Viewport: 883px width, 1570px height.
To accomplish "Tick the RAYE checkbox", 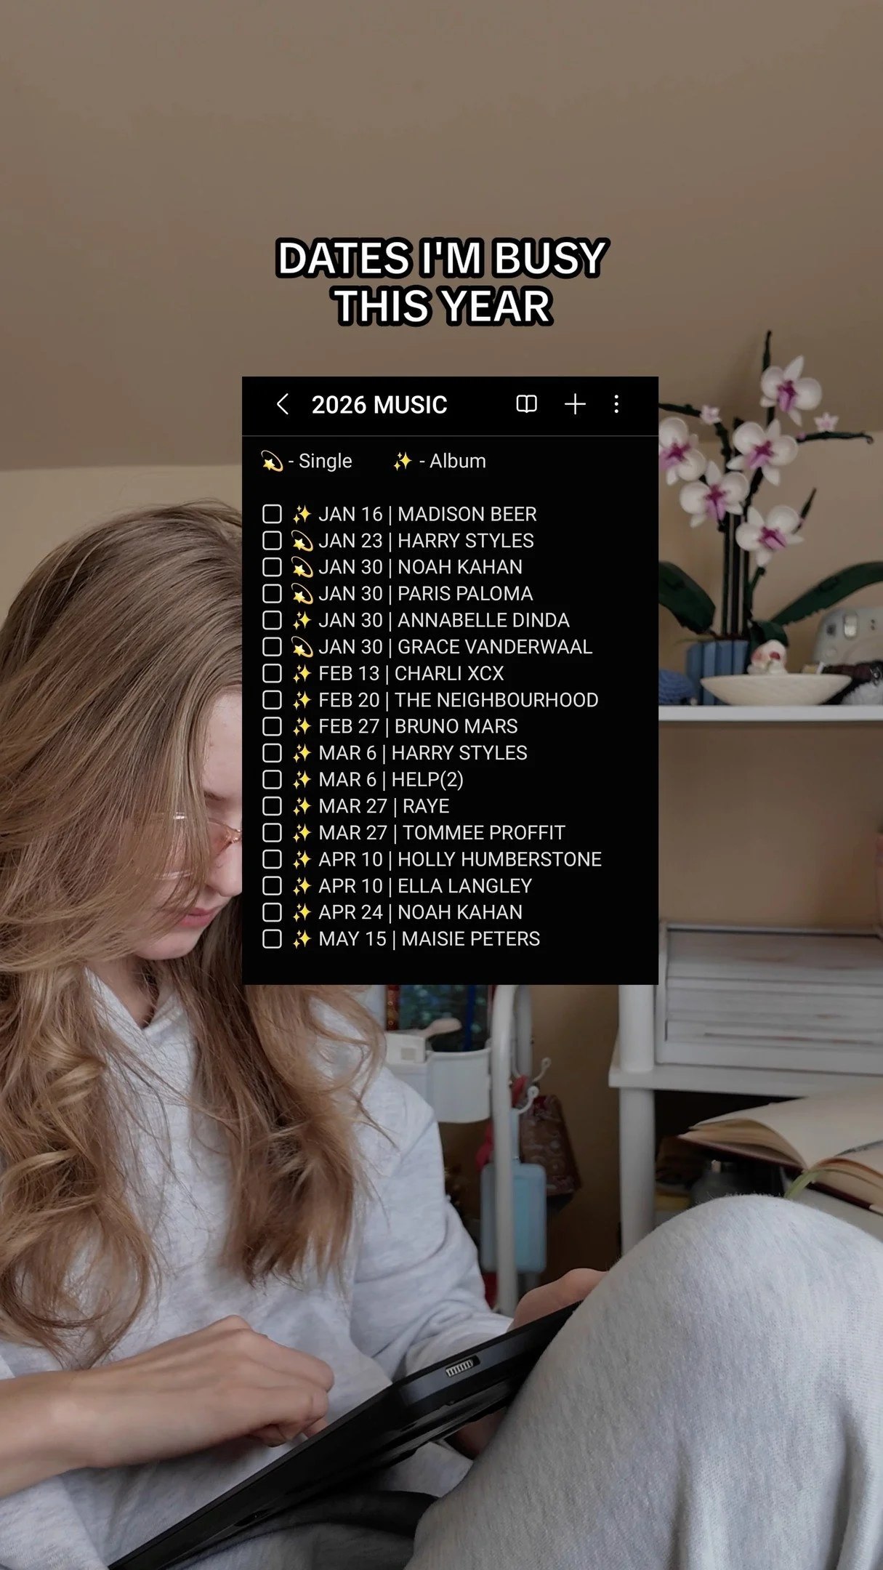I will (272, 806).
